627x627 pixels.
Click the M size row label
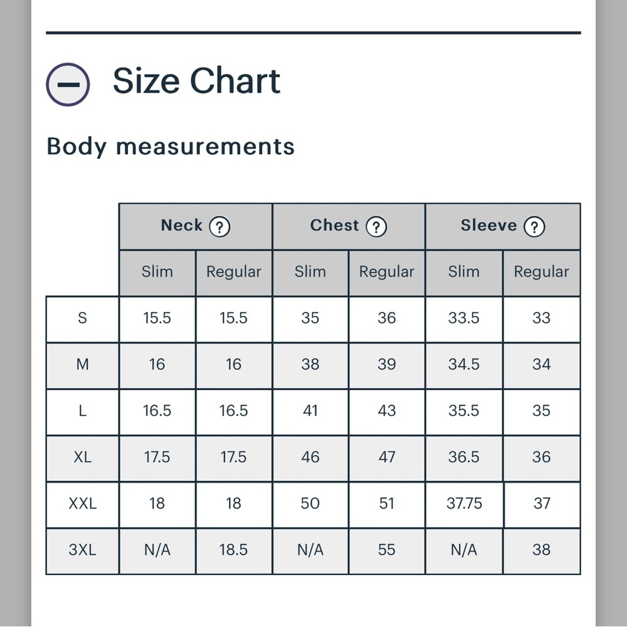click(x=82, y=366)
